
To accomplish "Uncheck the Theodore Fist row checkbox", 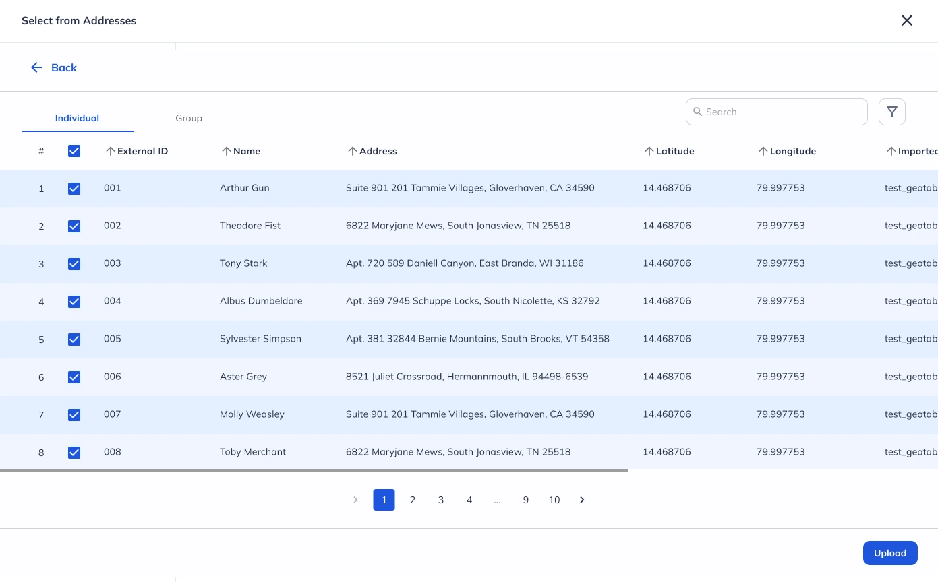I will click(74, 226).
